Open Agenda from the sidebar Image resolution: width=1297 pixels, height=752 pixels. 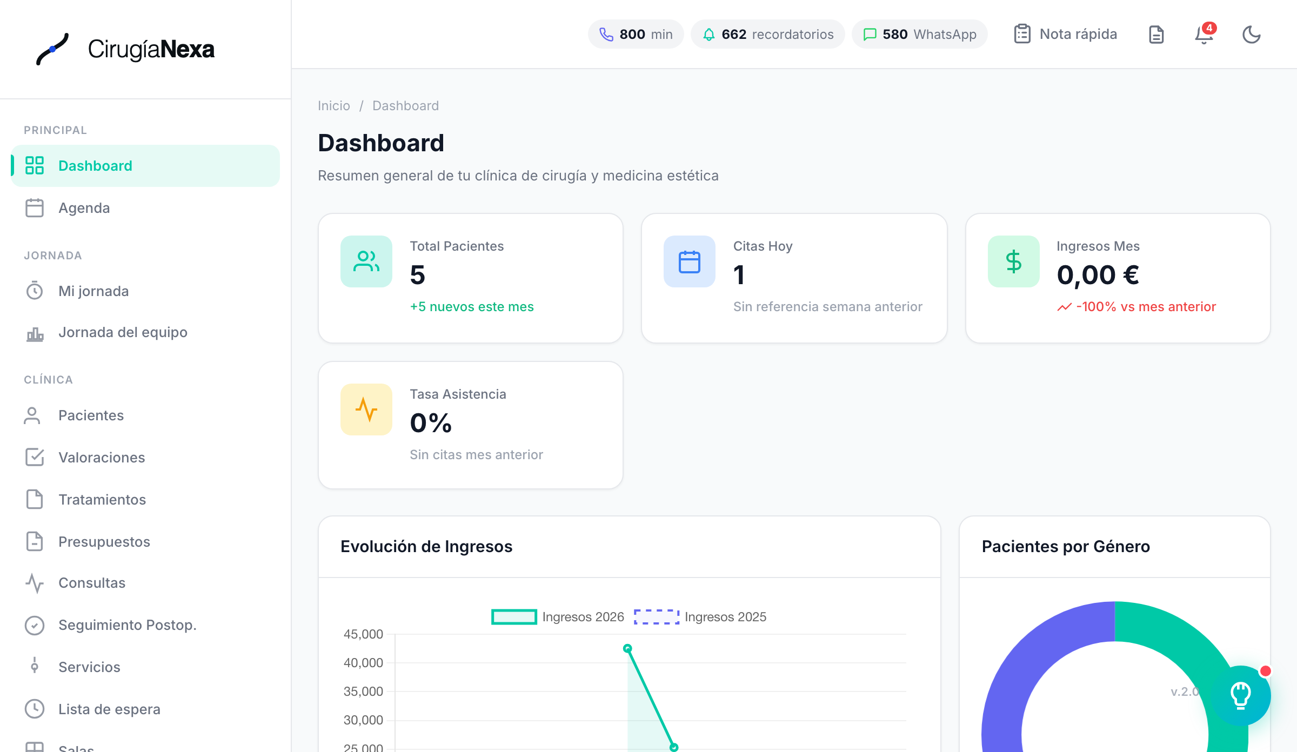(145, 208)
